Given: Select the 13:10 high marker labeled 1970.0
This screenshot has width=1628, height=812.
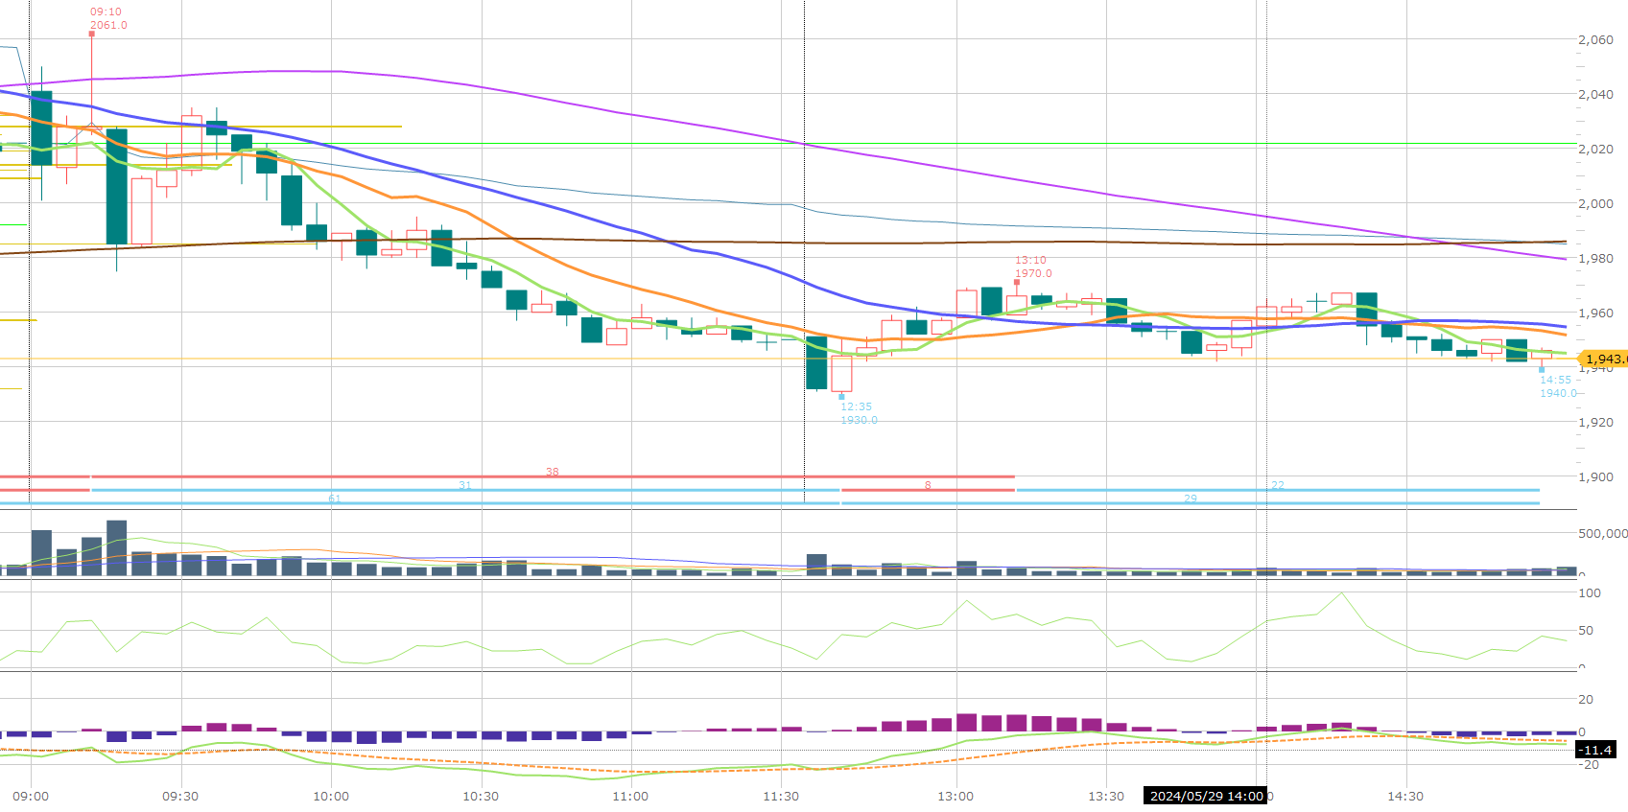Looking at the screenshot, I should pyautogui.click(x=1017, y=282).
